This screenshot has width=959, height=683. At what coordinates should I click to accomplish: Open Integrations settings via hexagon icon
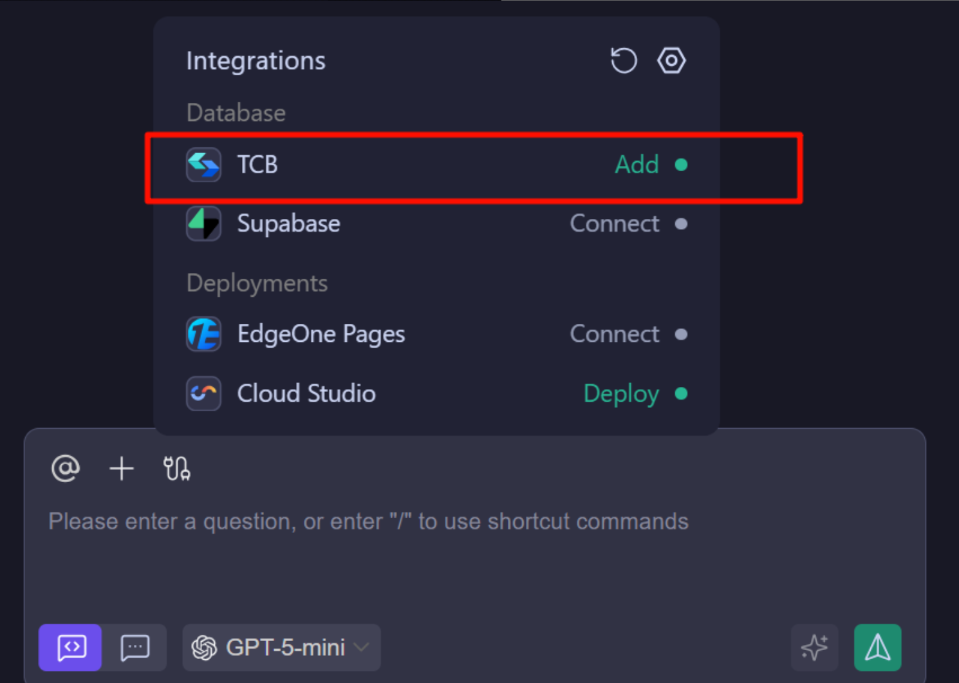pos(671,61)
